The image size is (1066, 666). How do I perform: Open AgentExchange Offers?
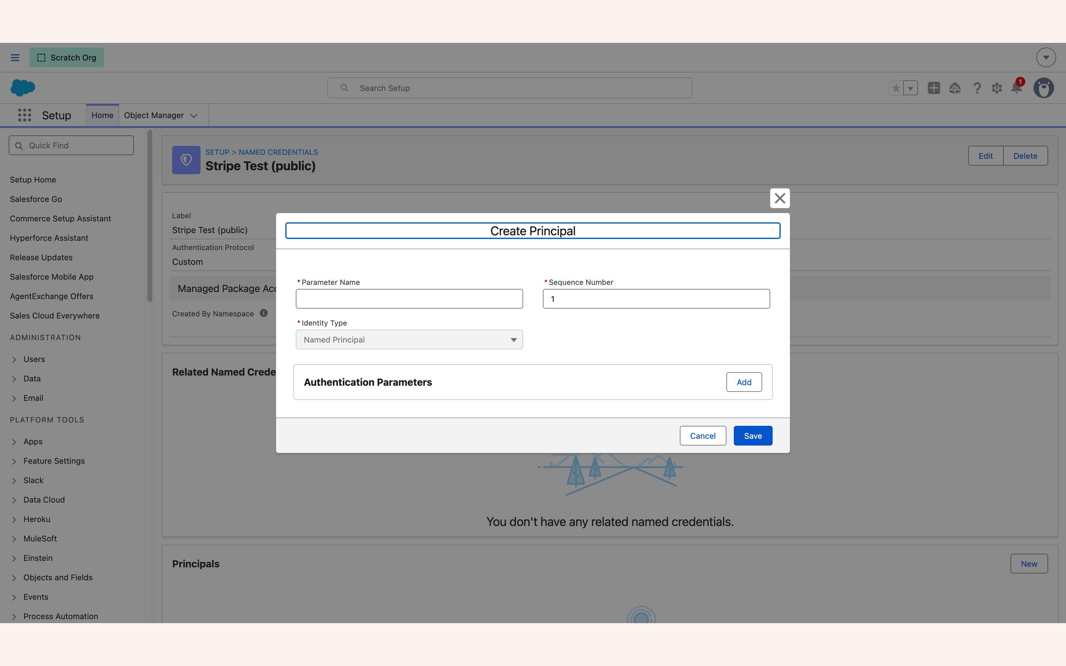pos(51,296)
